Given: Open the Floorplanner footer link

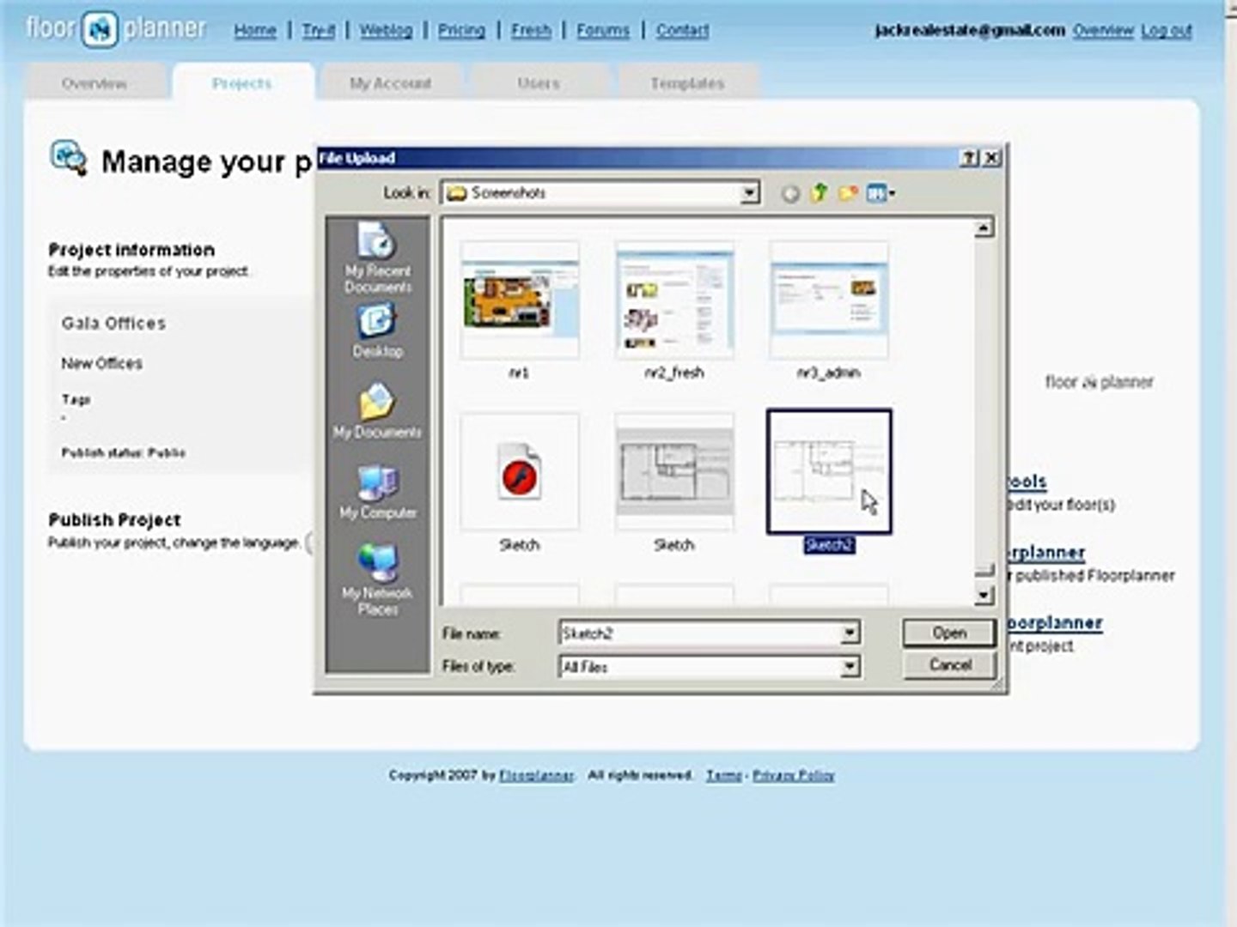Looking at the screenshot, I should [537, 775].
